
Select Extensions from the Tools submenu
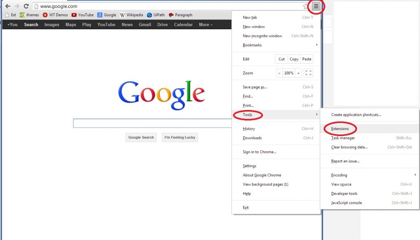coord(340,129)
